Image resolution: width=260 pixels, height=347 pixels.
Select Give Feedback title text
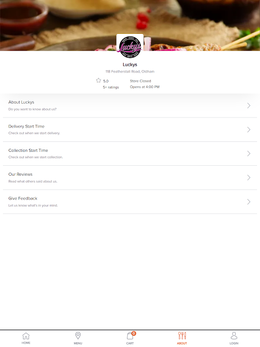[x=23, y=198]
